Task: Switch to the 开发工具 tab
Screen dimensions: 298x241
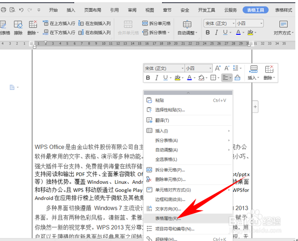Action: click(x=206, y=10)
